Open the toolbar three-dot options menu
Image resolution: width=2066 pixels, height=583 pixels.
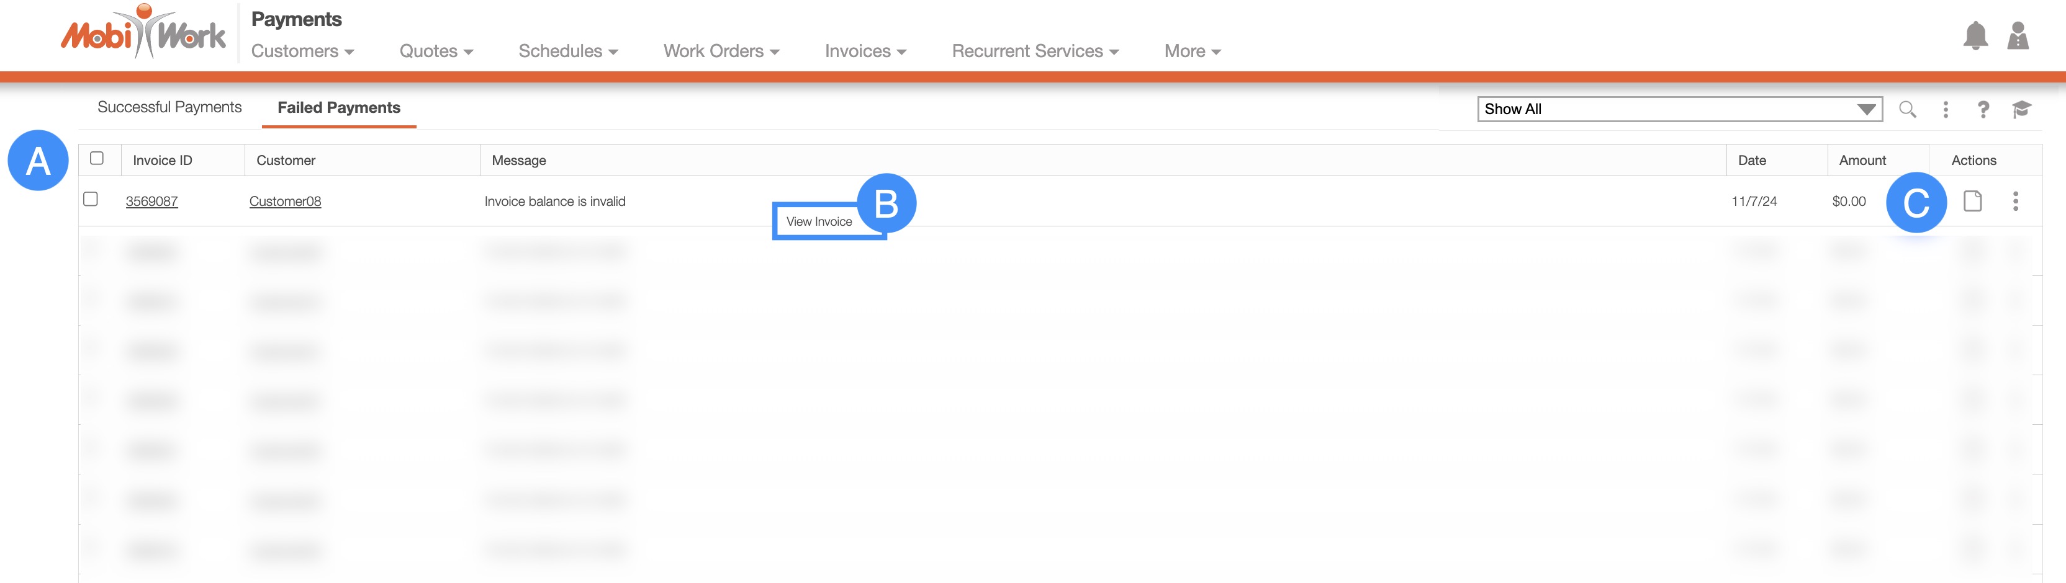(1946, 110)
